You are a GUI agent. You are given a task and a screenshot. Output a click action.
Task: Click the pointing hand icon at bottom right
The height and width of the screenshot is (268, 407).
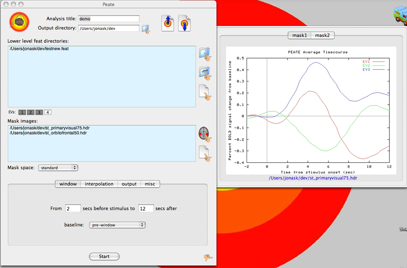[x=208, y=257]
